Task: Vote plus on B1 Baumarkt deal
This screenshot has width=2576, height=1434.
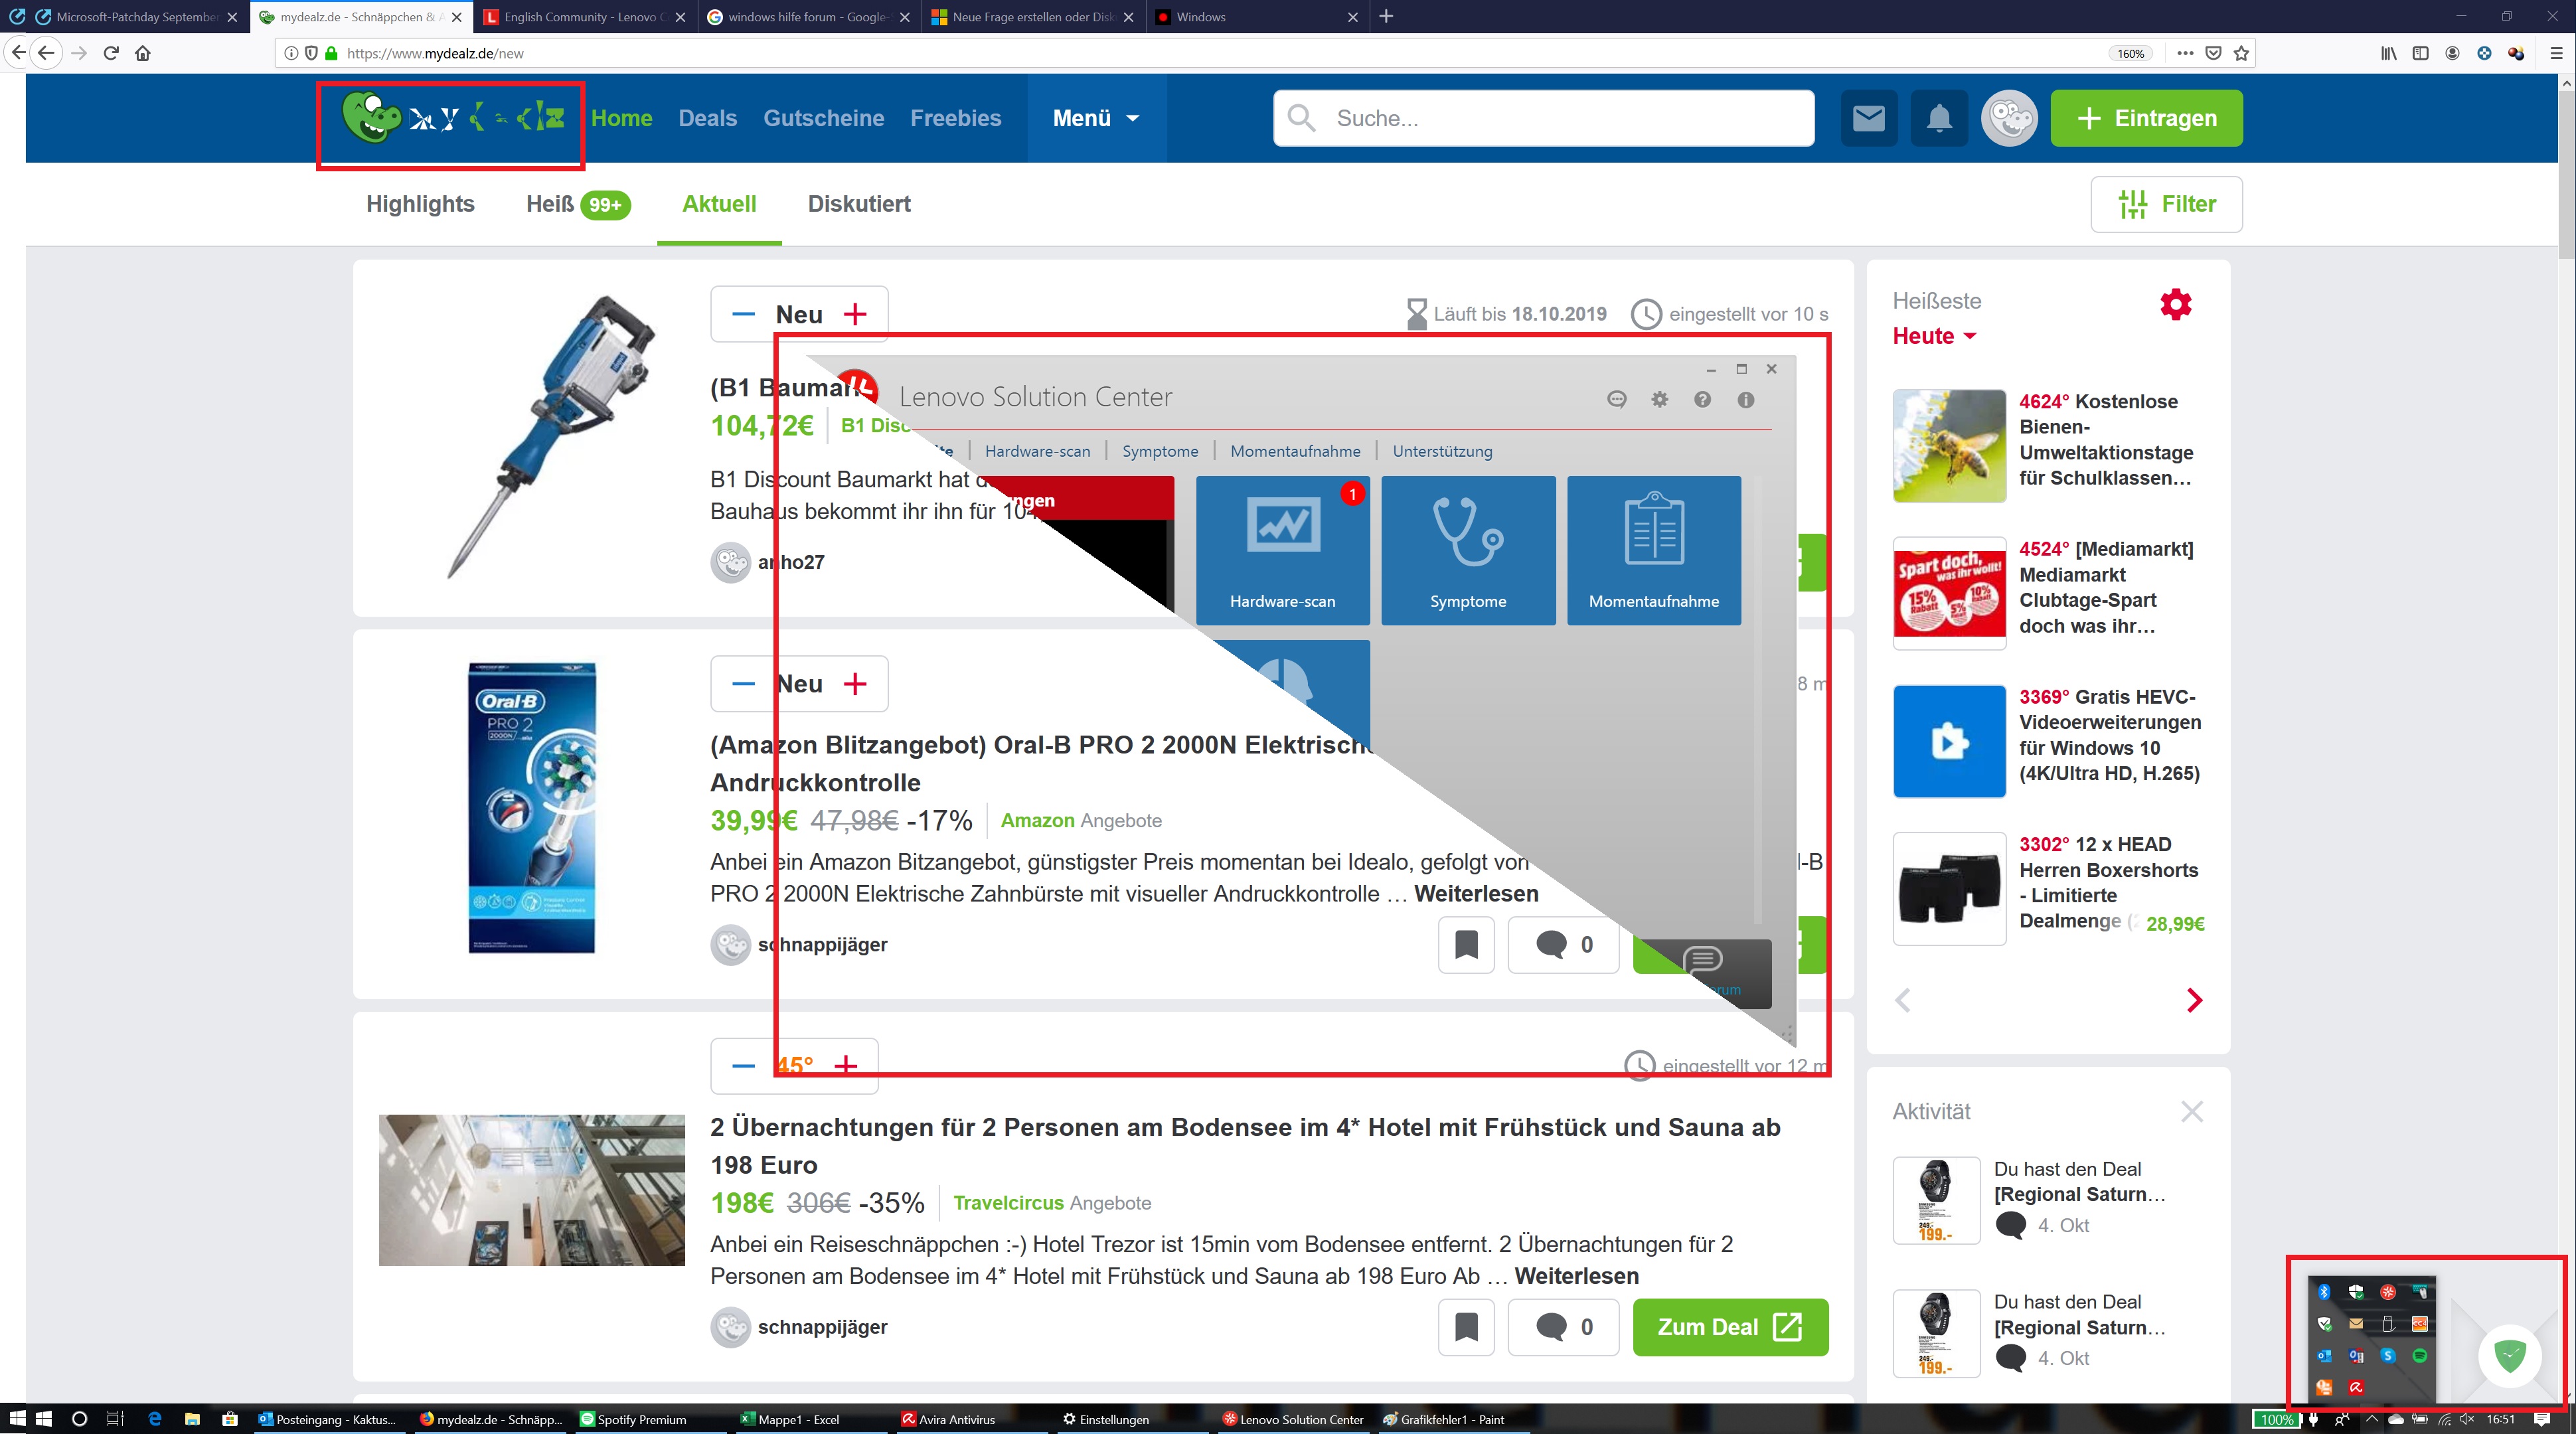Action: (855, 314)
